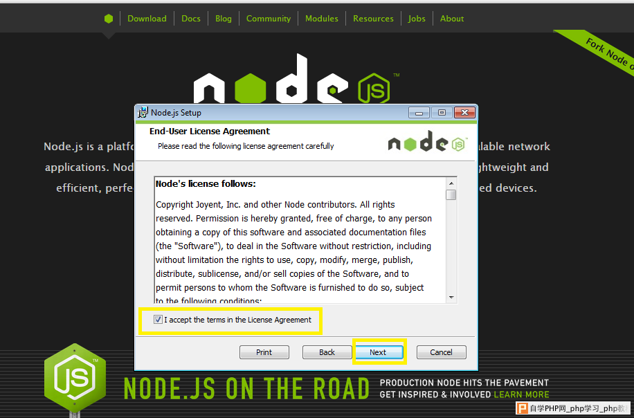This screenshot has height=418, width=634.
Task: Open the Download page
Action: click(147, 19)
